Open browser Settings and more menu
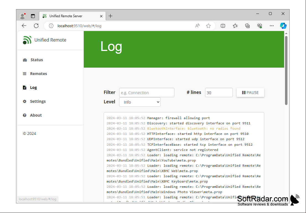Image resolution: width=306 pixels, height=213 pixels. (272, 26)
